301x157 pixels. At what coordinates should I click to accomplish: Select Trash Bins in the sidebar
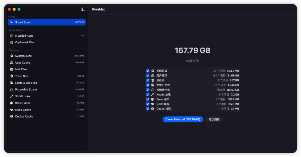(22, 76)
